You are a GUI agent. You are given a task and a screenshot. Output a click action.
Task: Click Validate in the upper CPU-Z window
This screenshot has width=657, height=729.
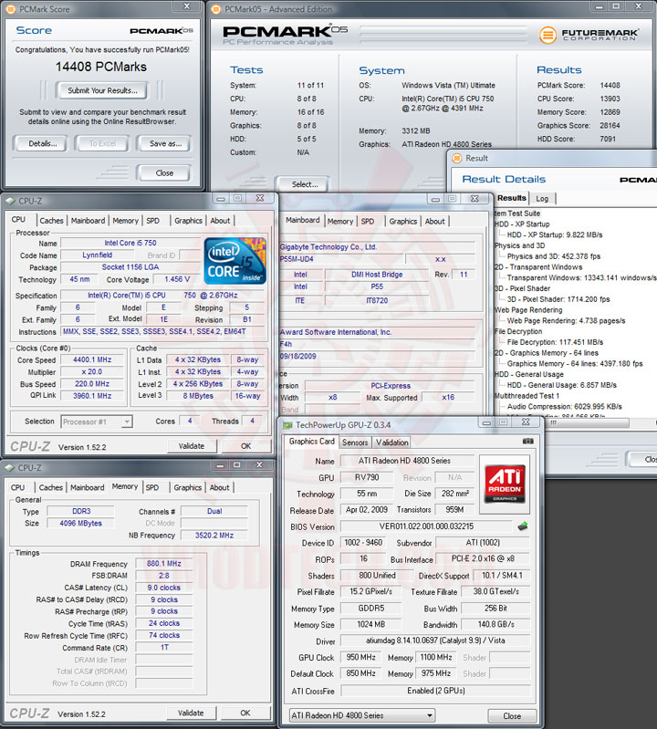click(x=192, y=446)
